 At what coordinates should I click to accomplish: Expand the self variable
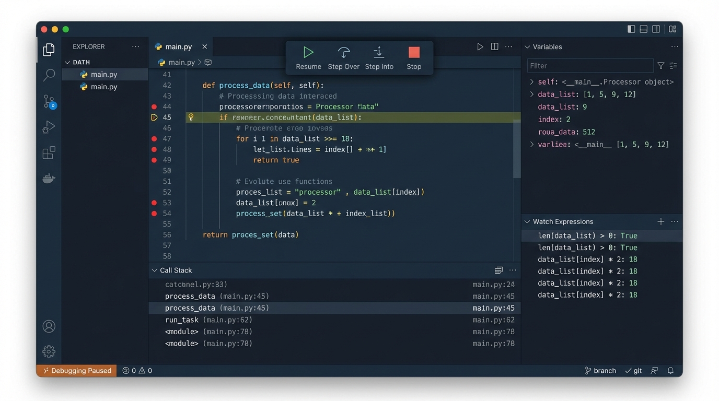[531, 81]
